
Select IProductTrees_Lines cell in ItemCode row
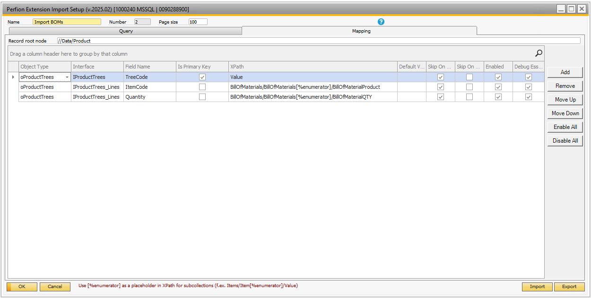tap(97, 87)
